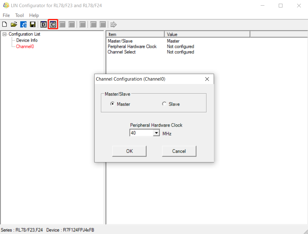Collapse the Configuration List tree node
The image size is (308, 234).
tap(4, 34)
